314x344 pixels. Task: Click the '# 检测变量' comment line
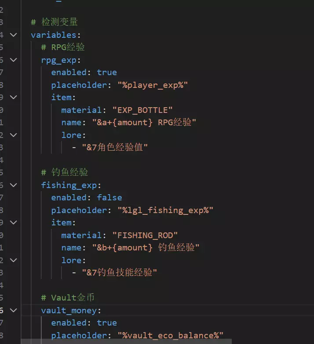(54, 22)
